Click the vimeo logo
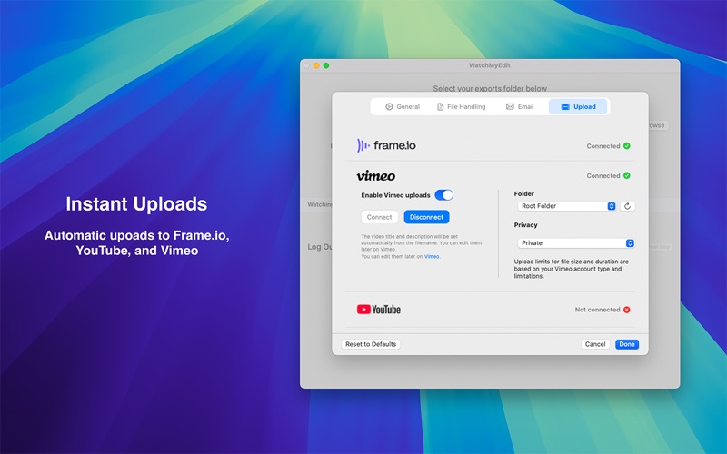Image resolution: width=727 pixels, height=454 pixels. 376,176
